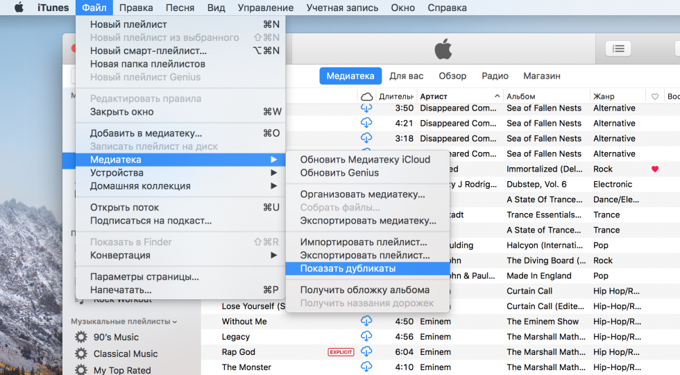Expand the Конвертация submenu

tap(180, 256)
